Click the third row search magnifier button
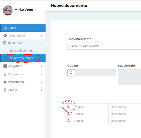141x138 pixels. pos(69,121)
